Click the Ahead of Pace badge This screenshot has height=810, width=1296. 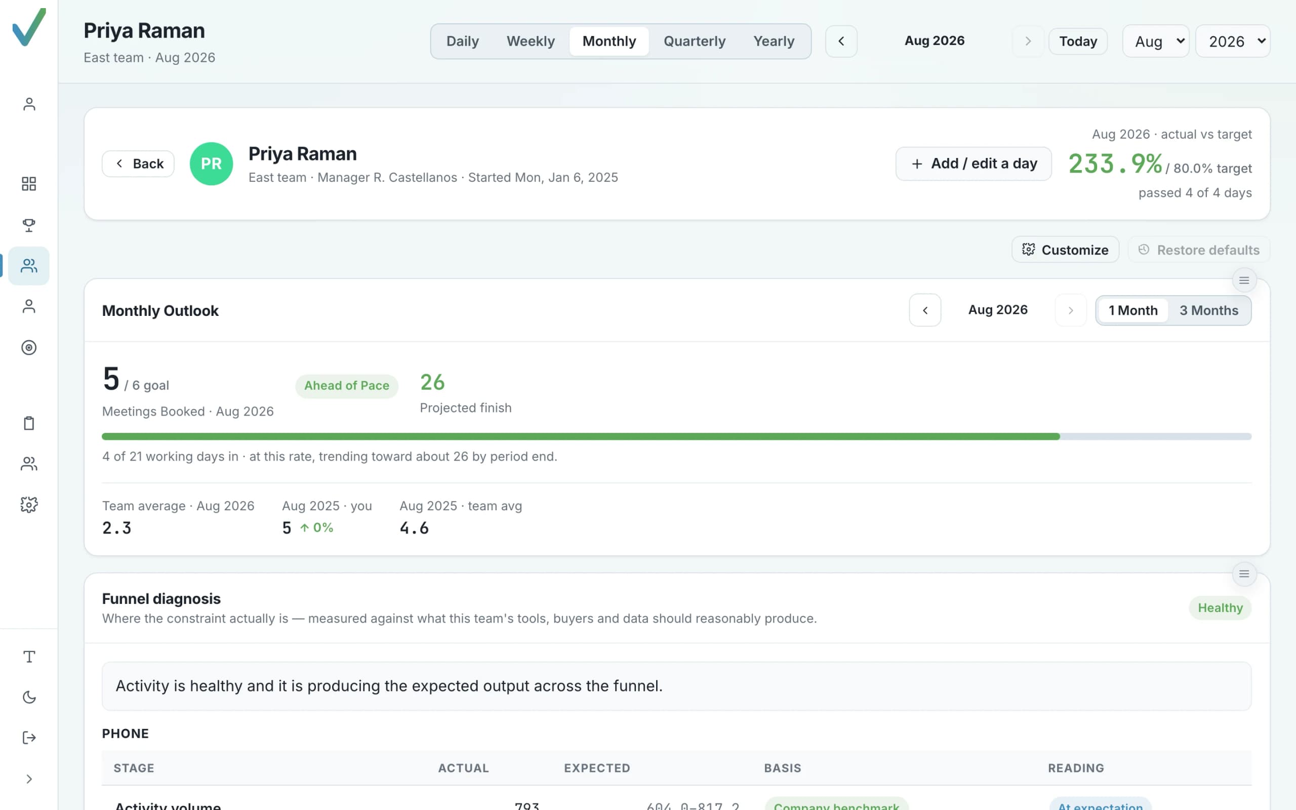(x=346, y=386)
